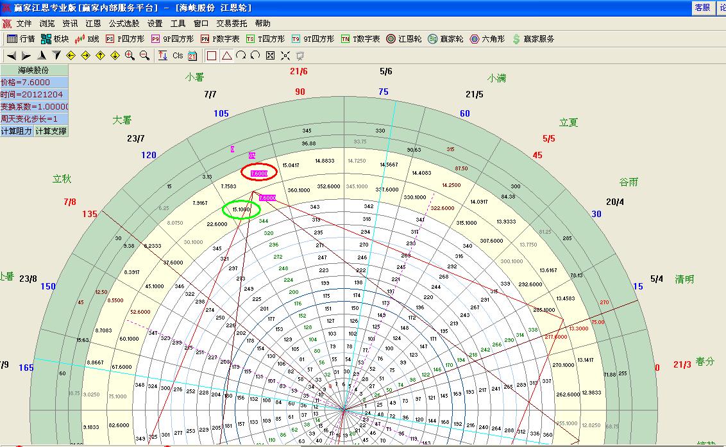The width and height of the screenshot is (726, 447).
Task: Click the 时间=20121204 field
Action: click(x=33, y=95)
